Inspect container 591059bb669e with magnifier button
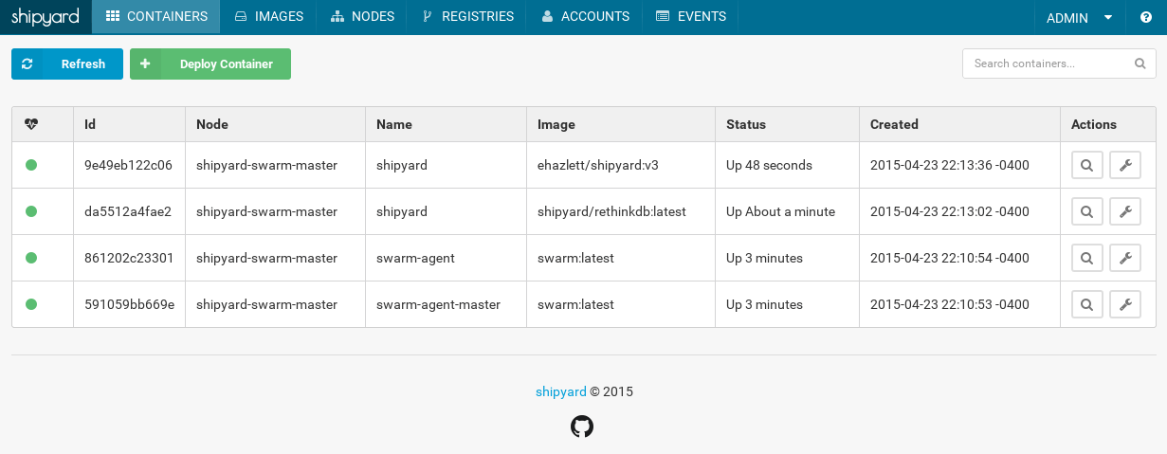1167x454 pixels. coord(1087,304)
